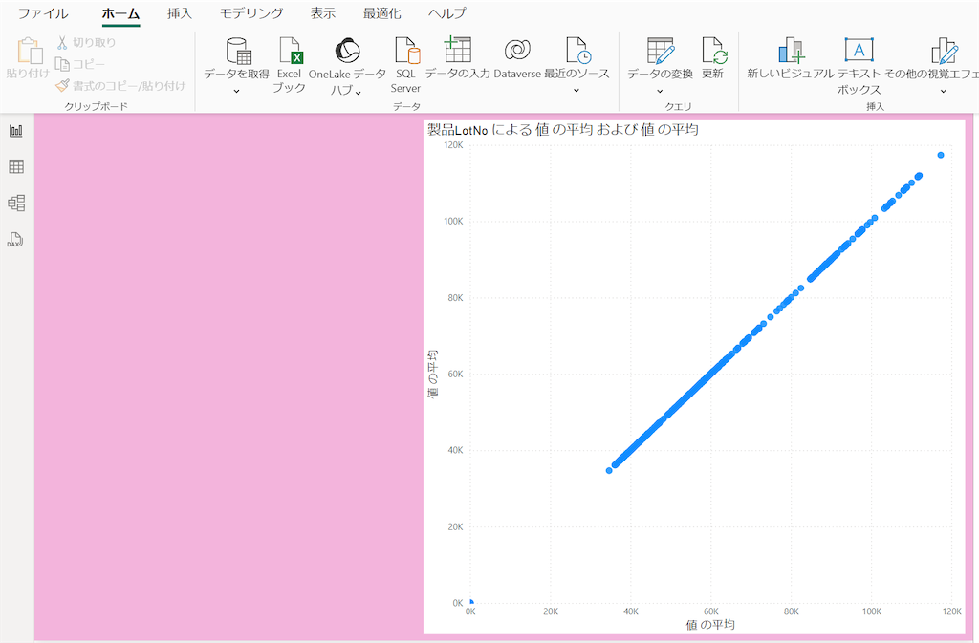Image resolution: width=979 pixels, height=643 pixels.
Task: Click the chart title 製品LotNo による 値 の平均
Action: [x=562, y=130]
